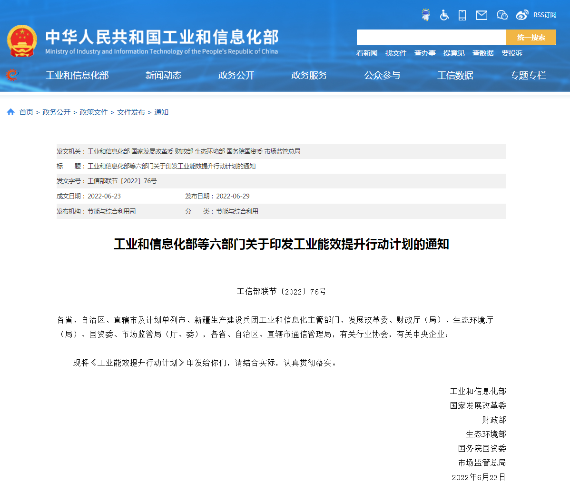Click the signature line 工业和信息化部

coord(478,391)
